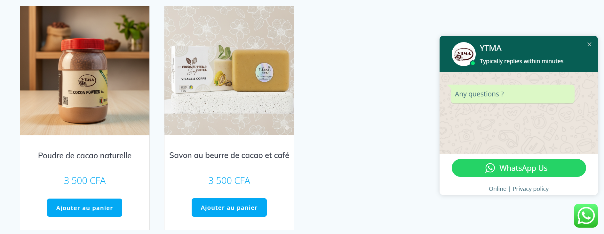Click the 3 500 CFA price under cocoa powder
The image size is (604, 234).
click(x=85, y=181)
